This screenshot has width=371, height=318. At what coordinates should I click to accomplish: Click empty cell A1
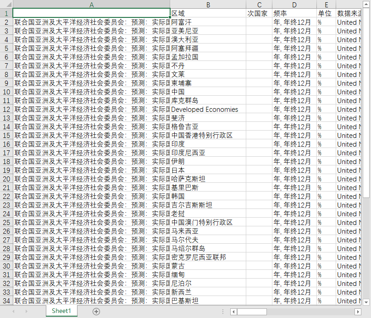click(x=91, y=13)
